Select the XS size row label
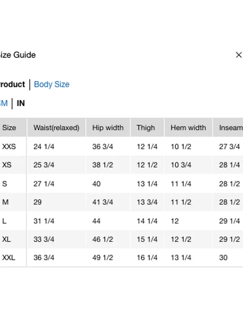The width and height of the screenshot is (243, 323). pos(7,165)
